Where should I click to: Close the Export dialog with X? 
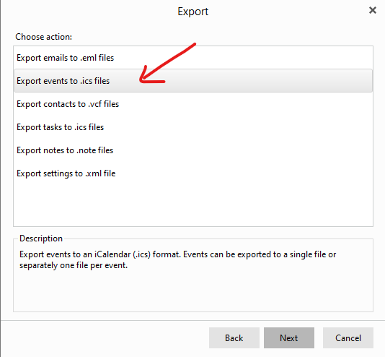373,10
